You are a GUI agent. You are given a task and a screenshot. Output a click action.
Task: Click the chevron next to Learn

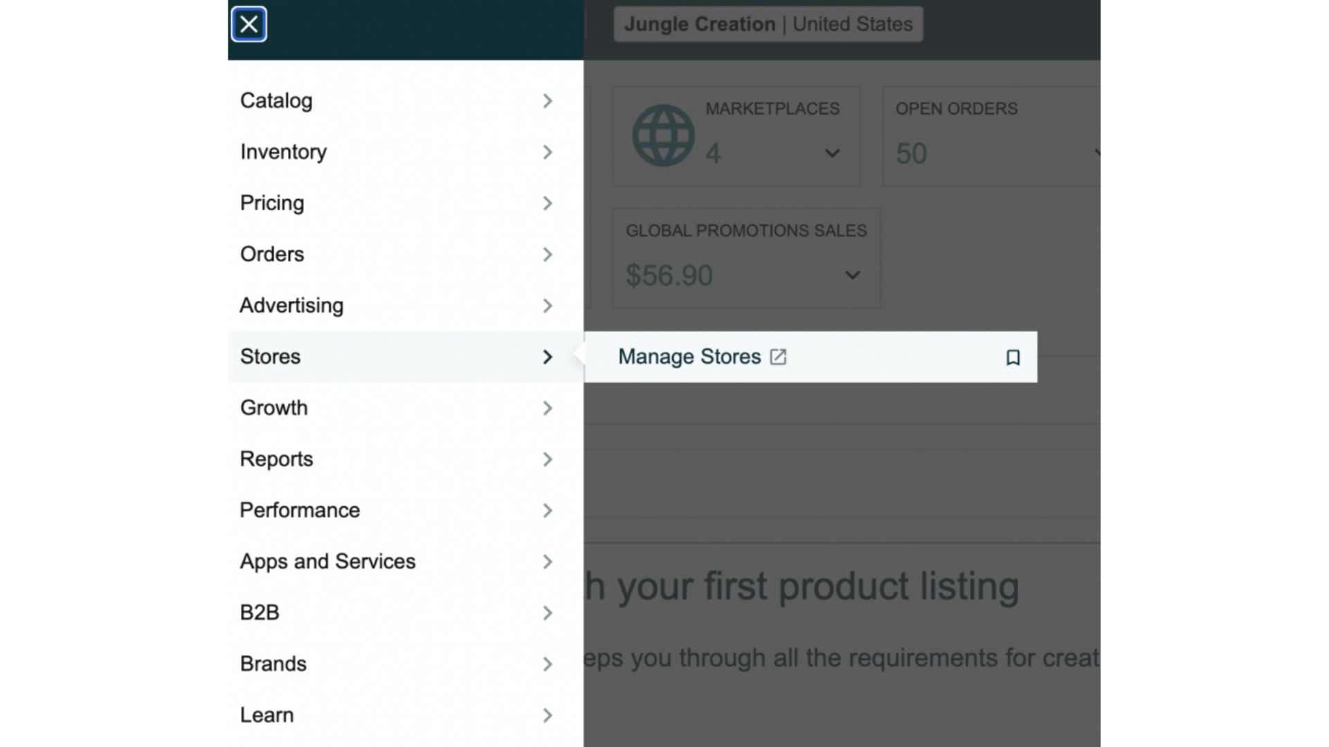[x=548, y=715]
